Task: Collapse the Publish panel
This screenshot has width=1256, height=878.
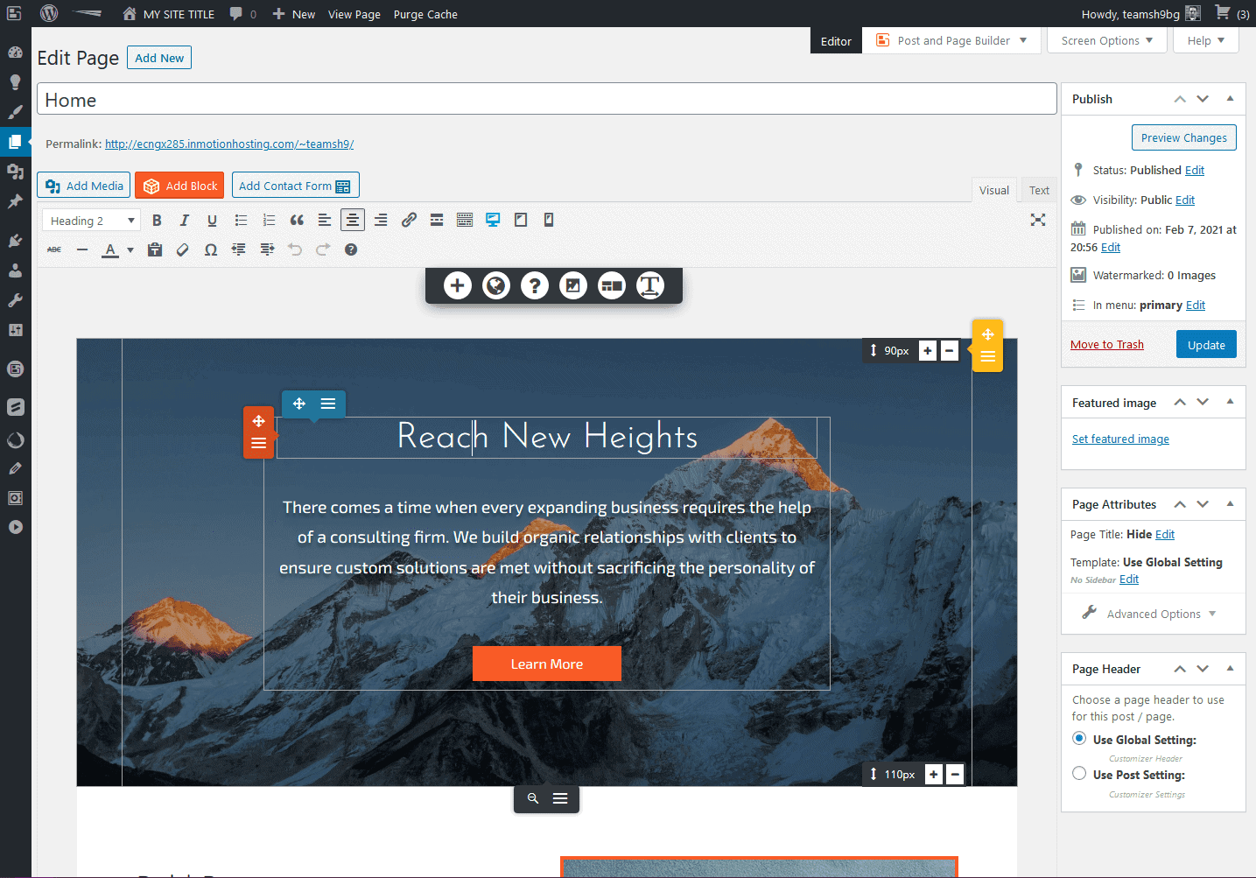Action: pos(1230,99)
